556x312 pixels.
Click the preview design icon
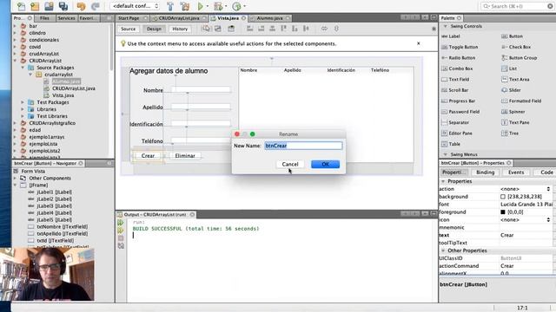(231, 29)
